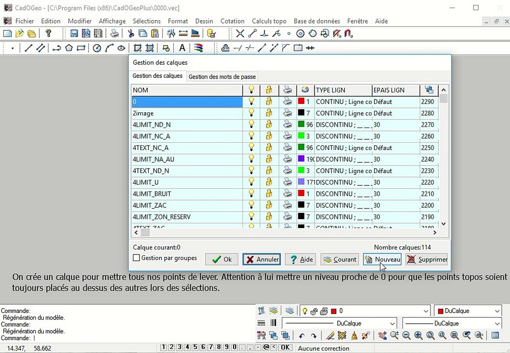
Task: Select the text tool letter A icon
Action: [182, 48]
